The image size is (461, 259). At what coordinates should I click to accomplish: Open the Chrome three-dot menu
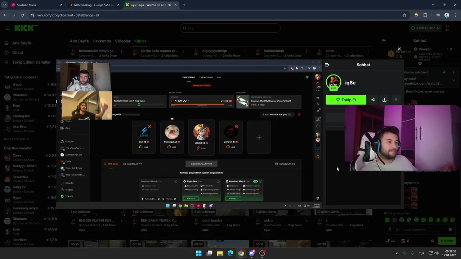[456, 15]
